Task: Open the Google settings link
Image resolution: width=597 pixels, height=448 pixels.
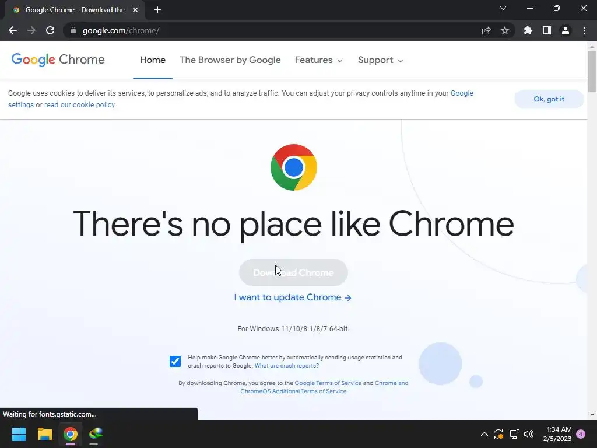Action: 462,93
